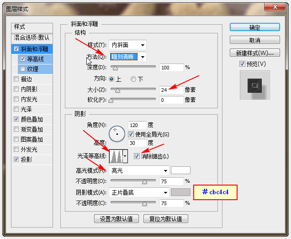Uncheck 消除锯齿(L) checkbox
The image size is (291, 239).
[x=137, y=156]
